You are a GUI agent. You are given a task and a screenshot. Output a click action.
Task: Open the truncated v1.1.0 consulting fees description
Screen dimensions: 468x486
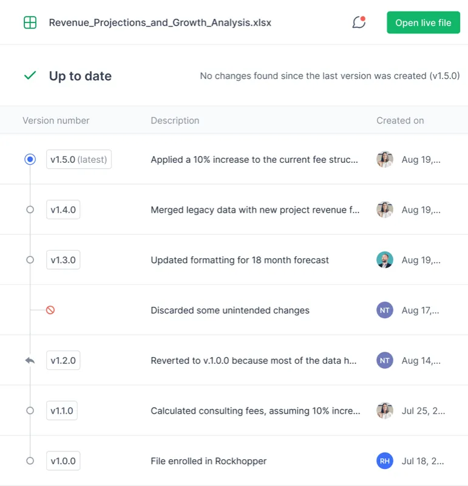pyautogui.click(x=256, y=411)
